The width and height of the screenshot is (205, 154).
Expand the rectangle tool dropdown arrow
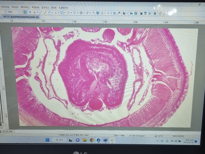click(x=65, y=13)
